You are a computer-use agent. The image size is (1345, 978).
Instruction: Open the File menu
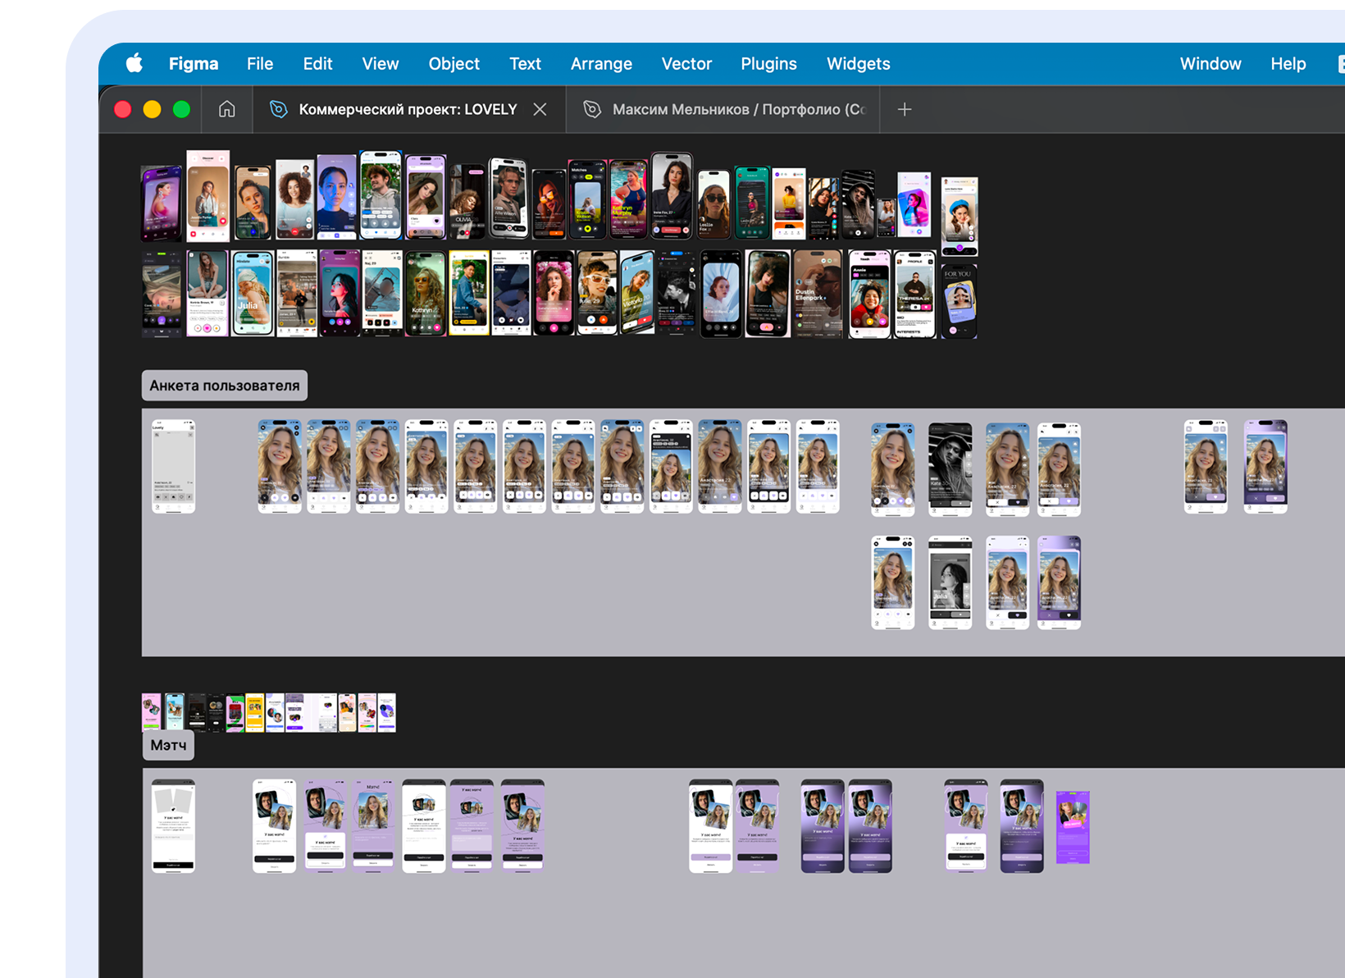click(259, 63)
